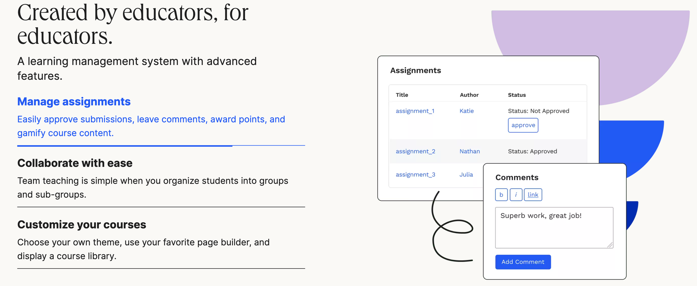Click the Add Comment button

523,262
